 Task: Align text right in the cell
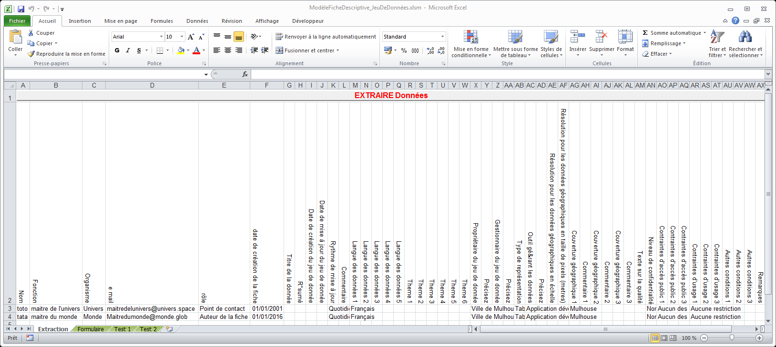[239, 50]
